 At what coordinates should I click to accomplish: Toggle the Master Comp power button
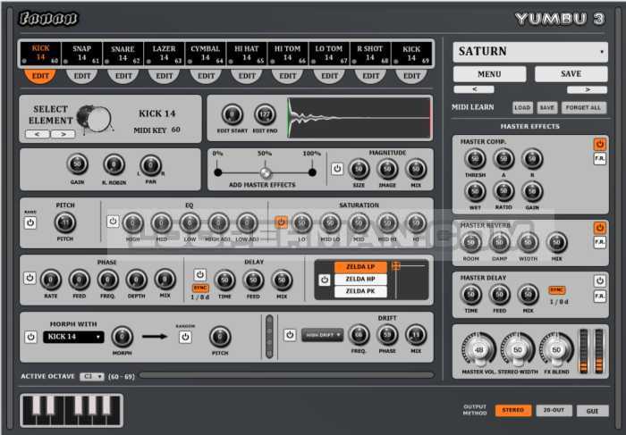pos(600,145)
